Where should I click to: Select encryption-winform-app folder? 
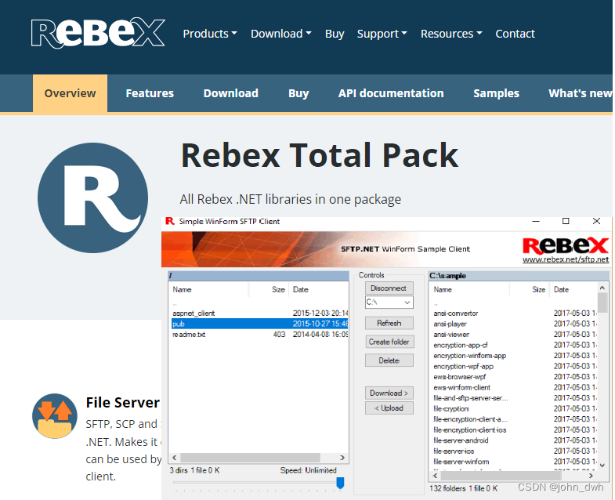[x=470, y=356]
